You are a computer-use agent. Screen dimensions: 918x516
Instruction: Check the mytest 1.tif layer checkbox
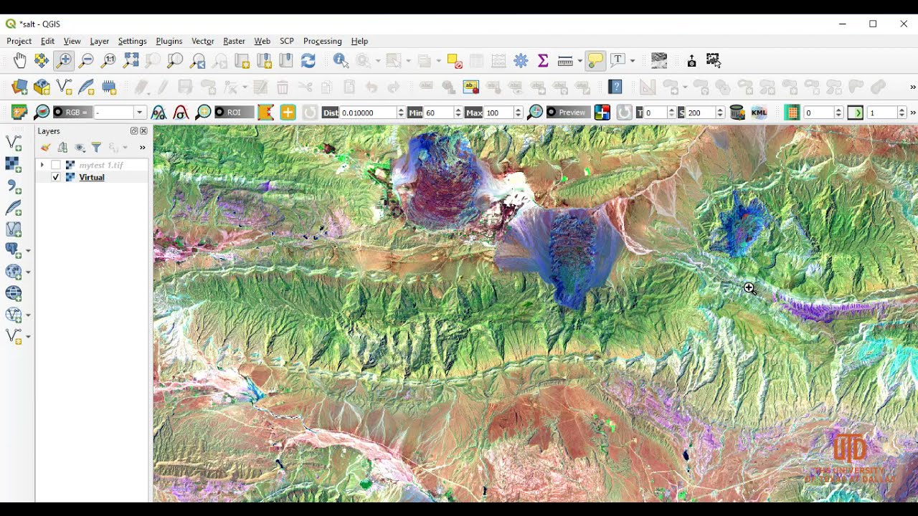pyautogui.click(x=56, y=166)
